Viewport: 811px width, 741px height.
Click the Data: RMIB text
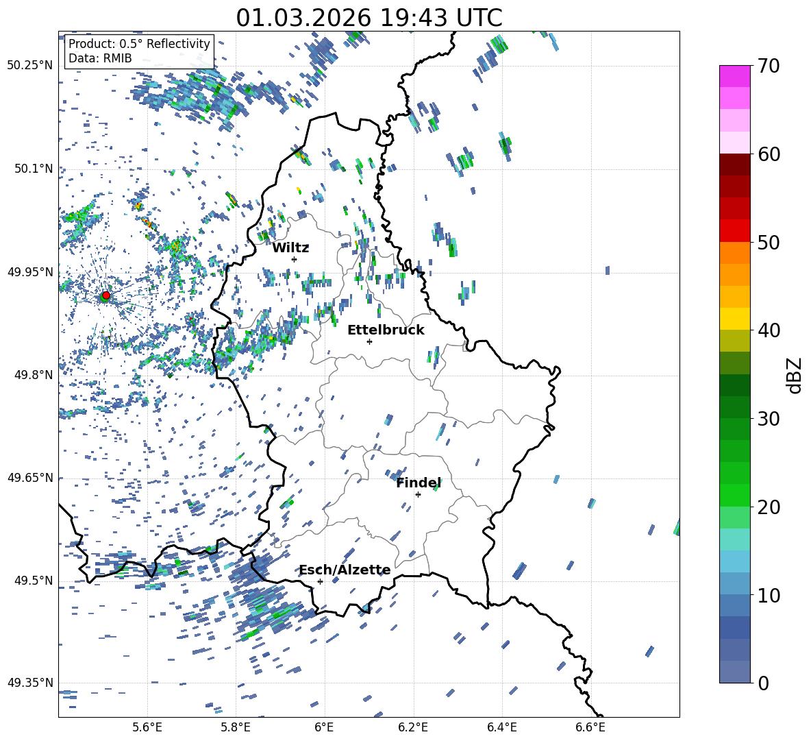pos(100,58)
